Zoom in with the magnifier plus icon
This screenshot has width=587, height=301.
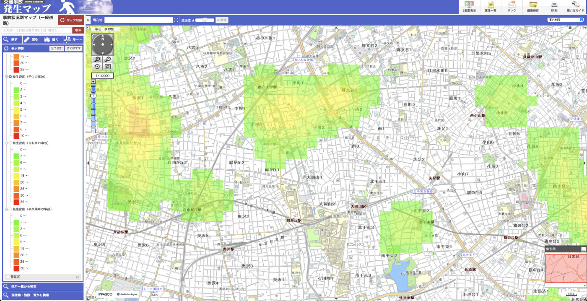pyautogui.click(x=97, y=60)
